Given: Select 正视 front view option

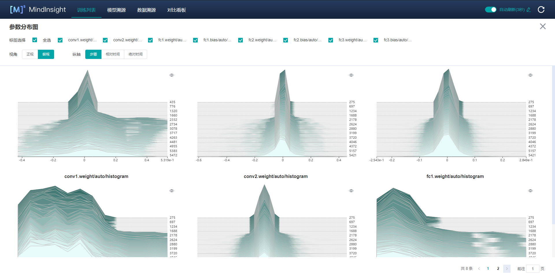Looking at the screenshot, I should [30, 54].
